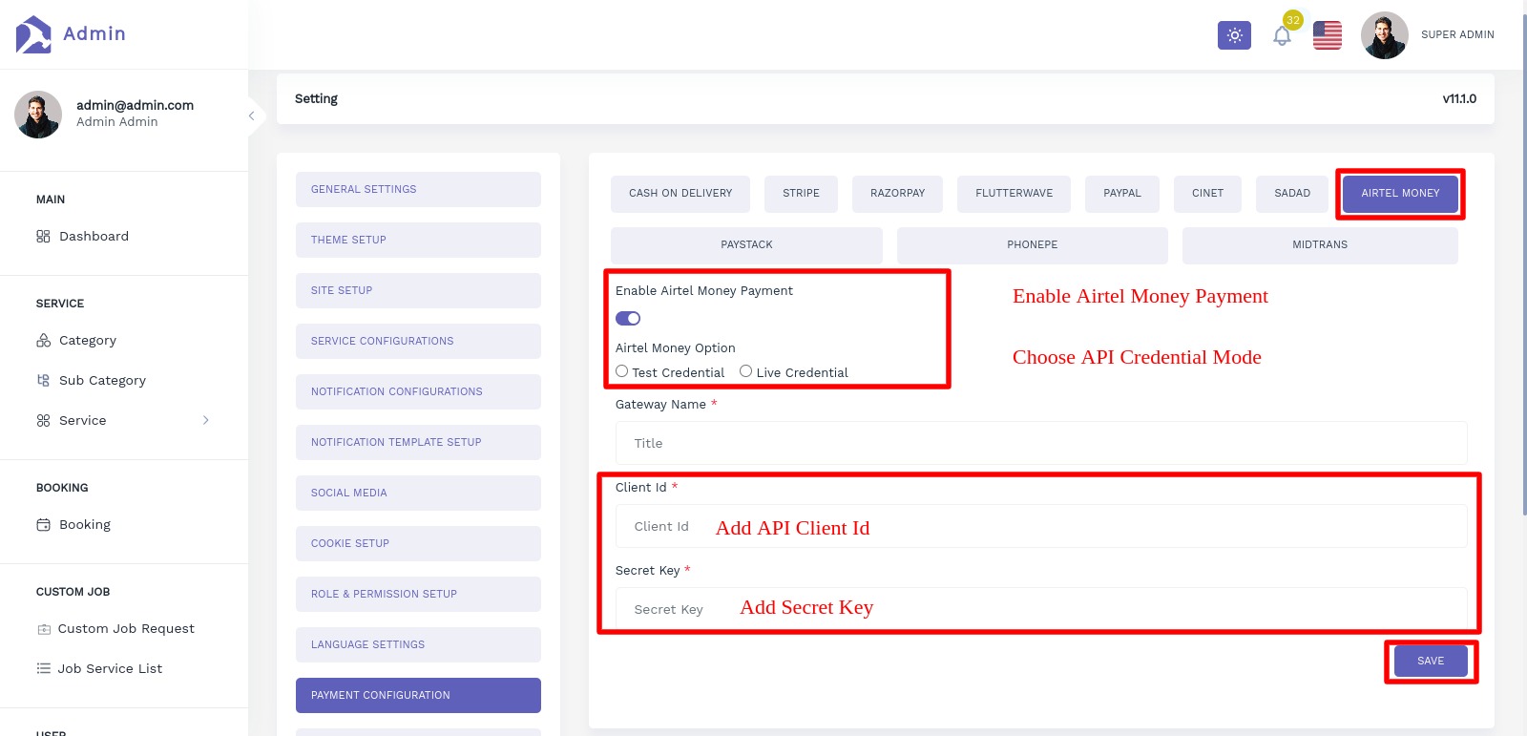Click the Client Id input field
The width and height of the screenshot is (1527, 736).
tap(1041, 526)
